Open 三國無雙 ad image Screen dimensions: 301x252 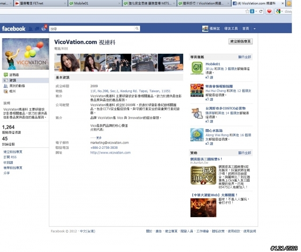point(203,175)
